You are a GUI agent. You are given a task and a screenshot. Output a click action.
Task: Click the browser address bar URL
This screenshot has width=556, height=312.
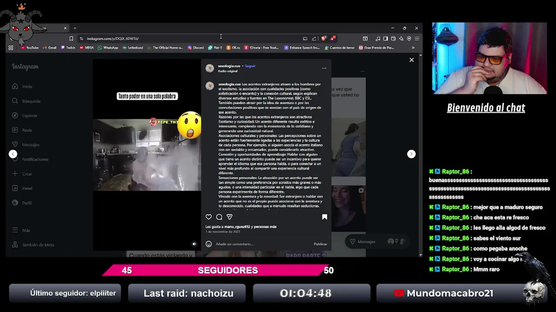(x=113, y=39)
